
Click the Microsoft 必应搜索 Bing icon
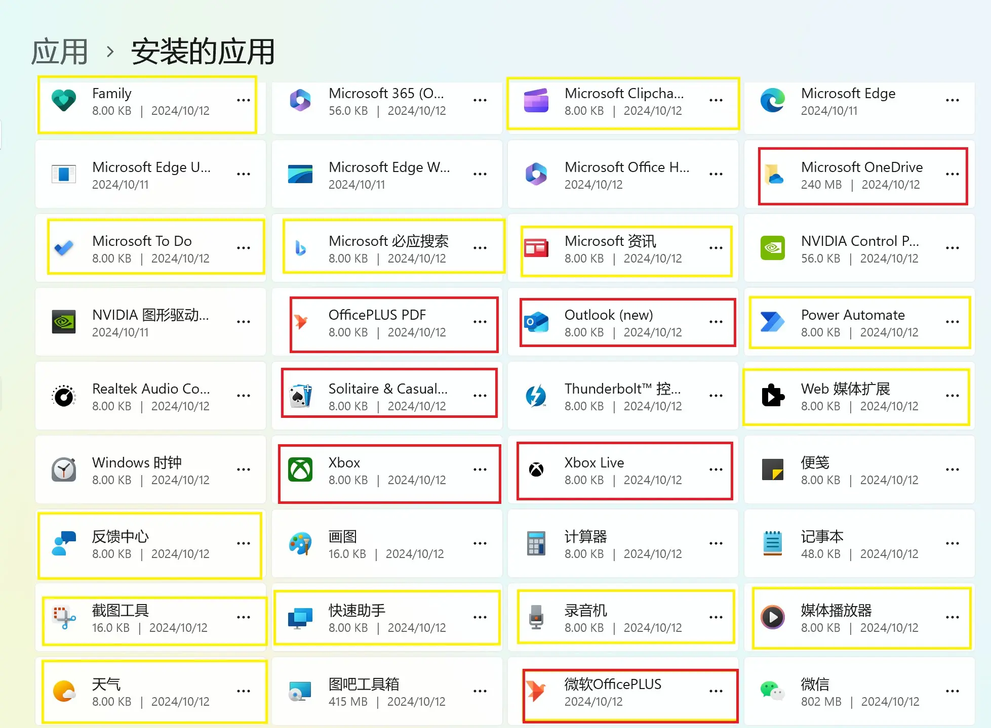pyautogui.click(x=300, y=248)
